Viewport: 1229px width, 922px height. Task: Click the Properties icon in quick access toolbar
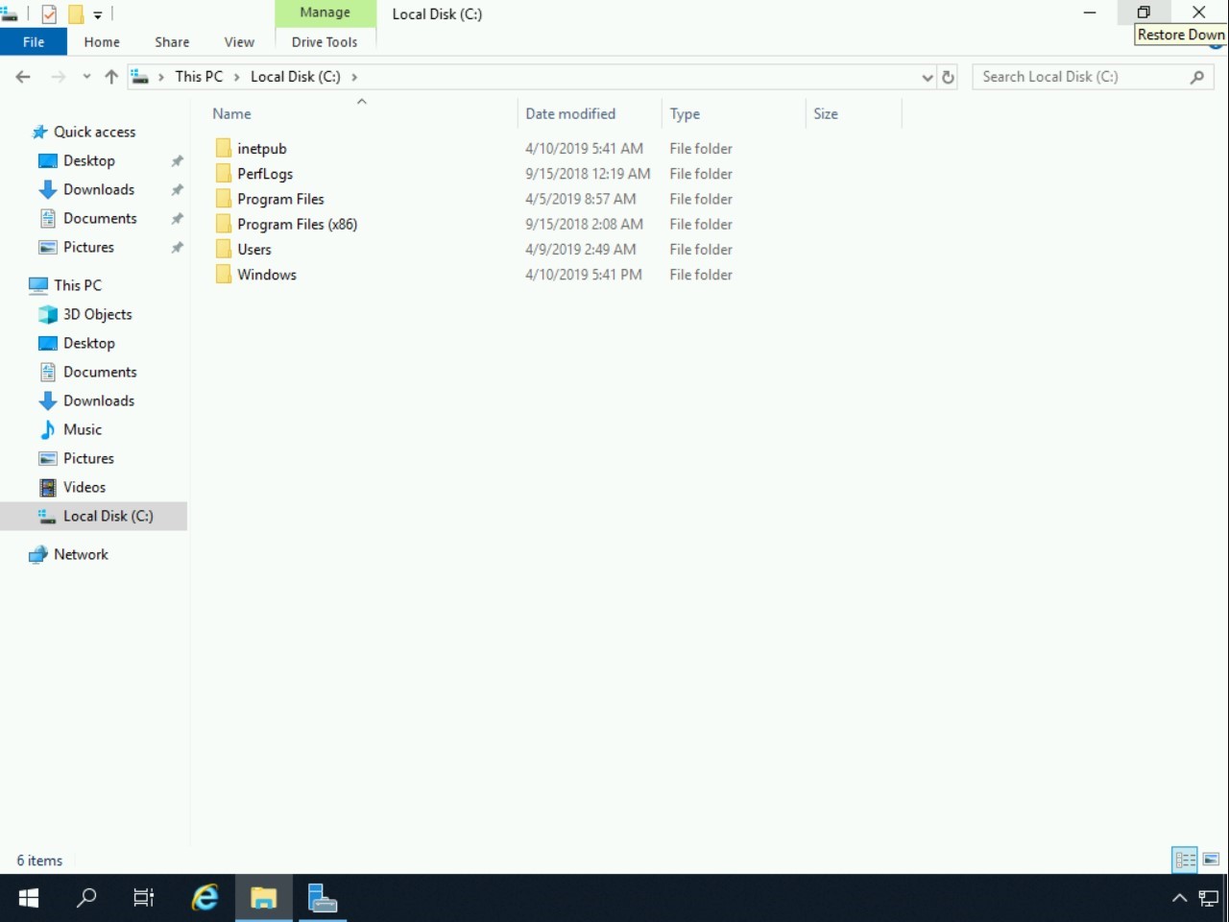tap(49, 13)
